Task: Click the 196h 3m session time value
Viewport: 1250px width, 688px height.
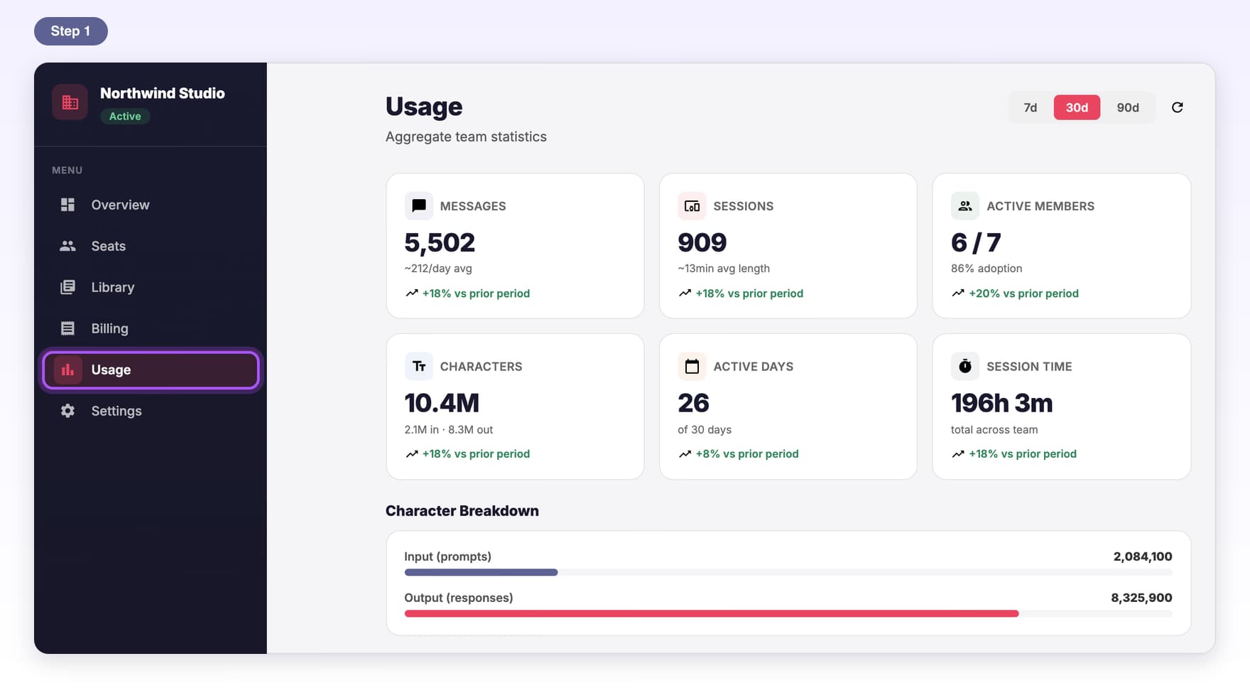Action: tap(1001, 403)
